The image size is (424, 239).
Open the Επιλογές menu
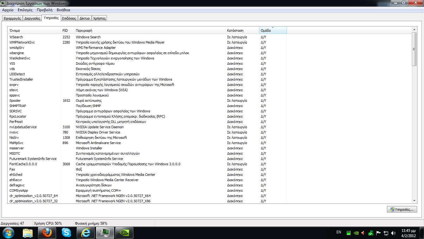(25, 10)
